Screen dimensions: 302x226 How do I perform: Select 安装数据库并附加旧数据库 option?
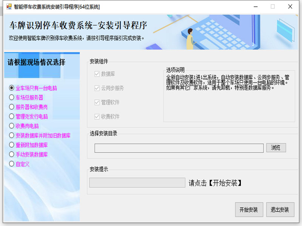point(12,136)
